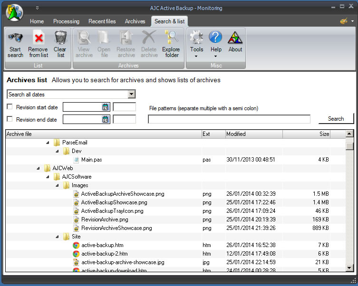Click the AJC Active Backup application logo
This screenshot has width=358, height=286.
tap(14, 12)
